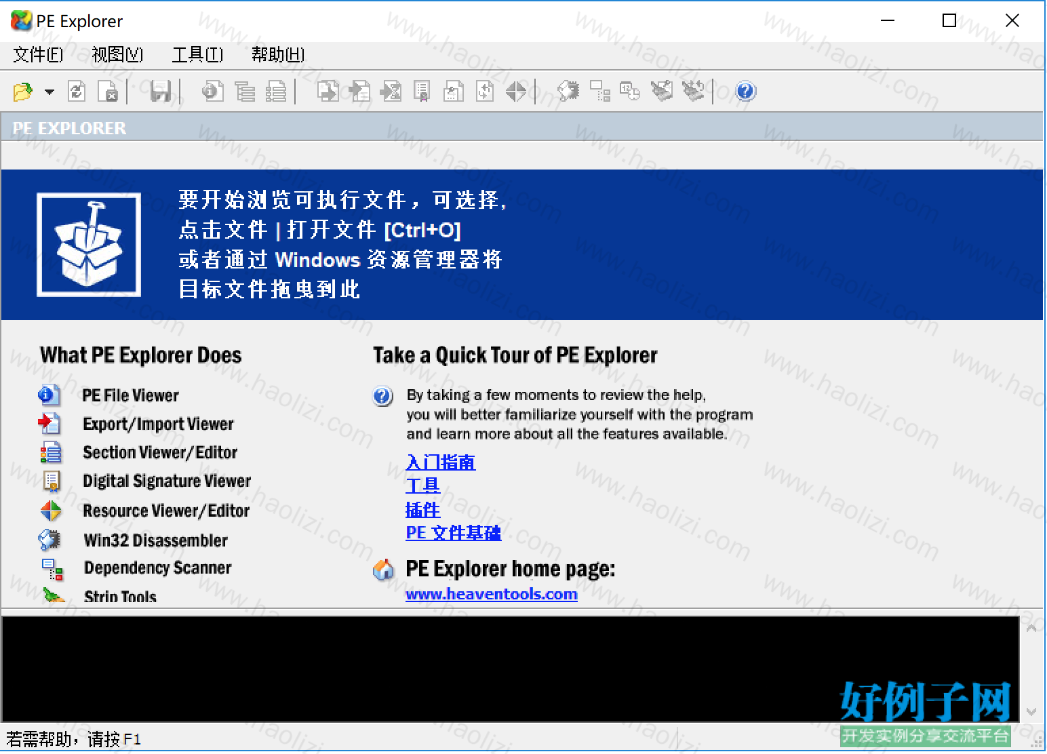This screenshot has height=754, width=1047.
Task: Click the Export viewer toolbar icon
Action: tap(328, 91)
